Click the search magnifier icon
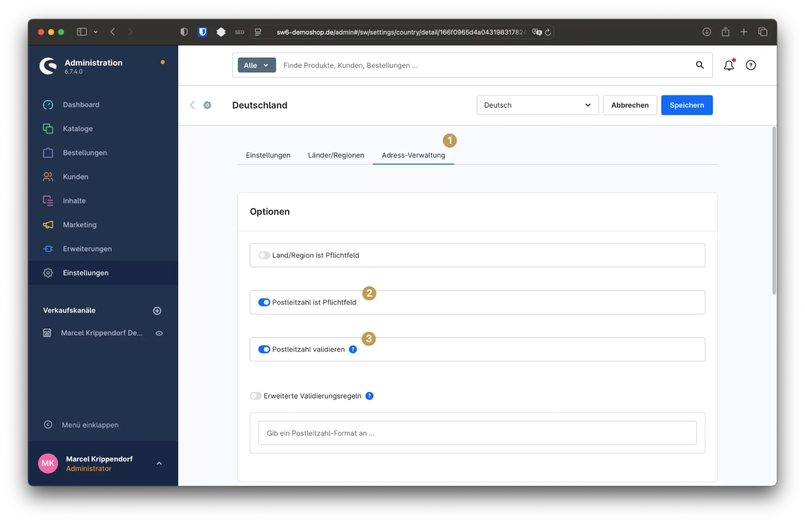The image size is (805, 523). pos(700,65)
